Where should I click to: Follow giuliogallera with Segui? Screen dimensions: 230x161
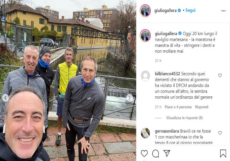click(191, 10)
